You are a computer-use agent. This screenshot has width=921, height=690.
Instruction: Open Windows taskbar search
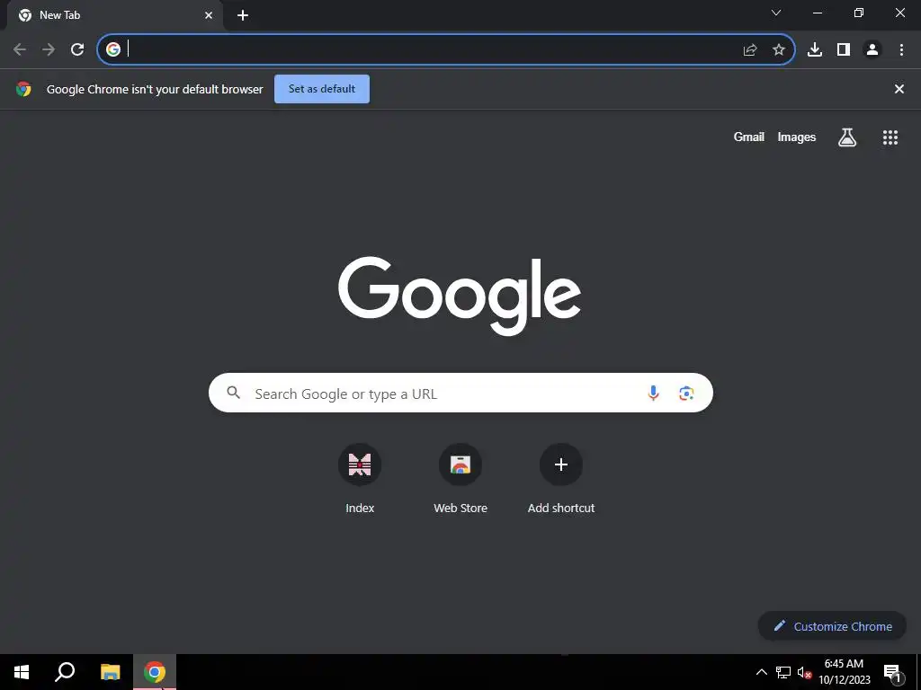coord(65,672)
